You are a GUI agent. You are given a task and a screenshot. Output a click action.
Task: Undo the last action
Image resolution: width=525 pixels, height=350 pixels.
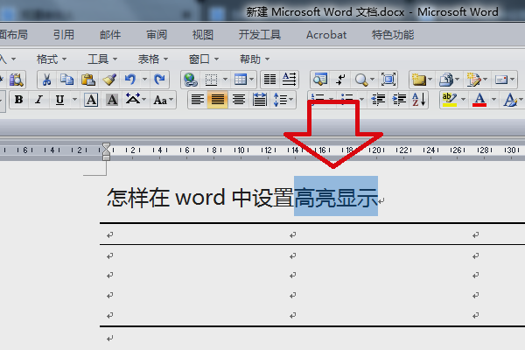[x=130, y=80]
